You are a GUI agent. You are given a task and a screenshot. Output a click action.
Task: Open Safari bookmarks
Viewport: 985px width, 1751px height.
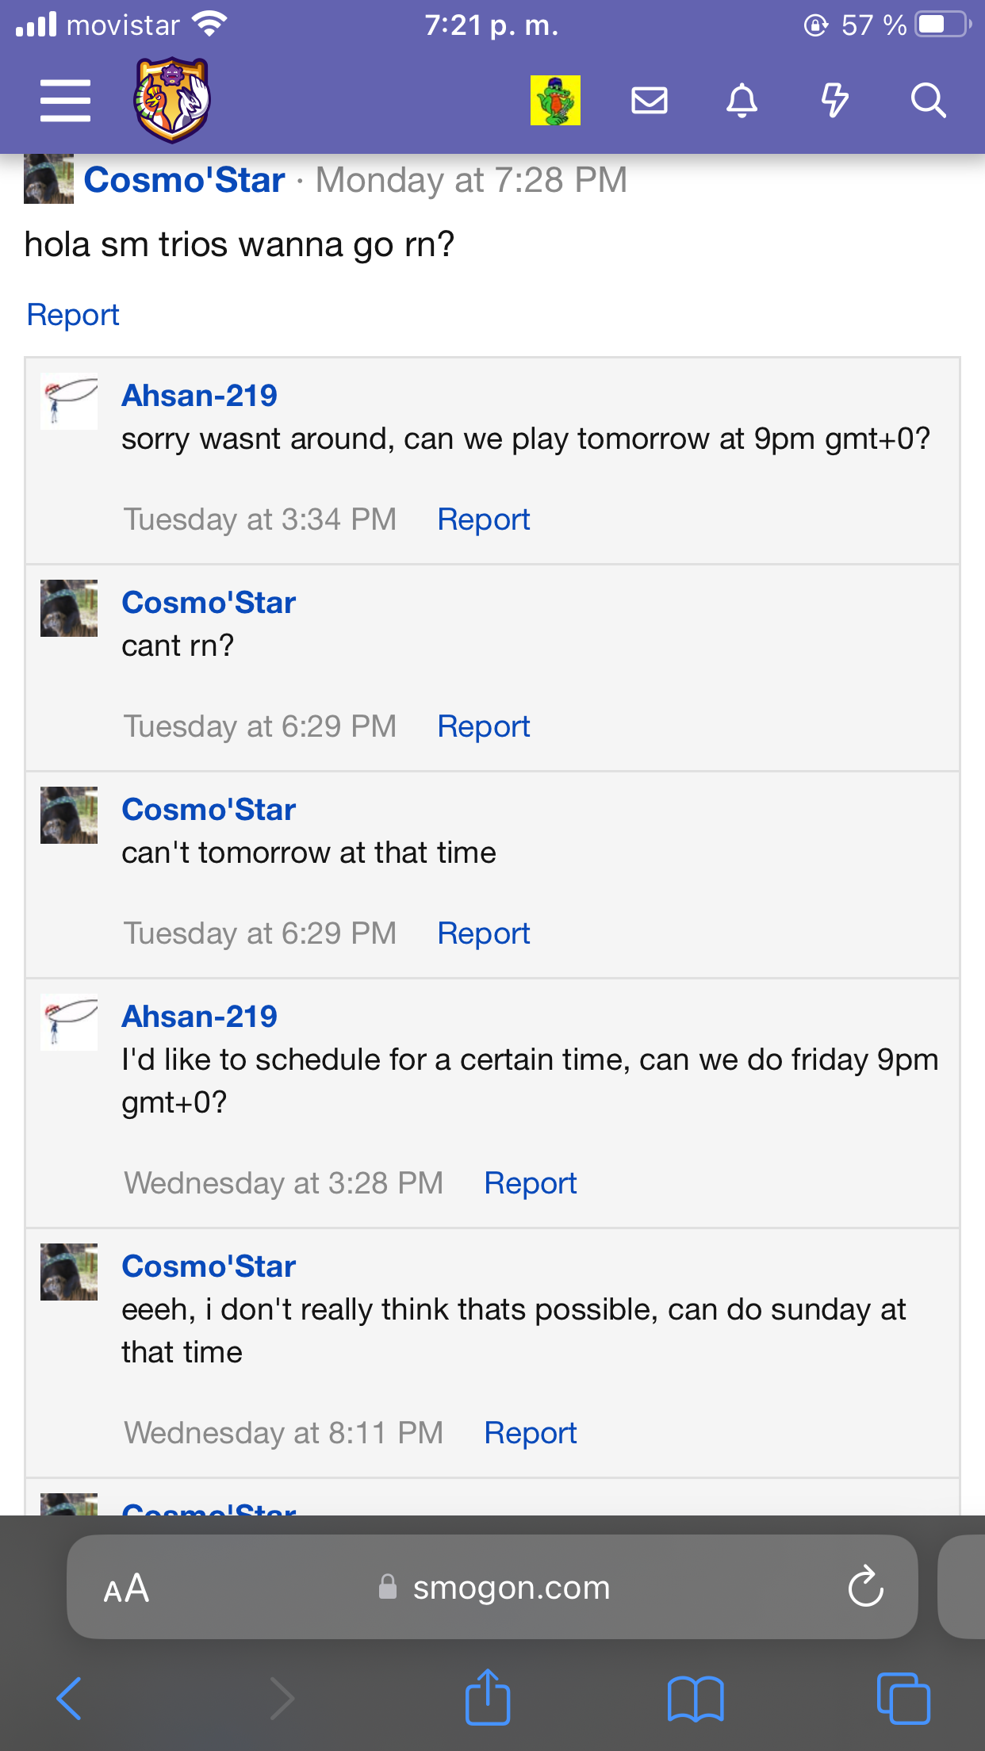tap(696, 1699)
